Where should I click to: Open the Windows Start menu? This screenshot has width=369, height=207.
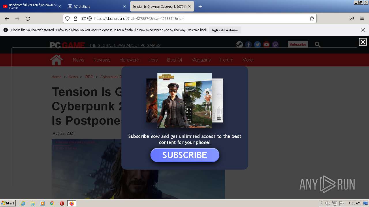[x=8, y=203]
